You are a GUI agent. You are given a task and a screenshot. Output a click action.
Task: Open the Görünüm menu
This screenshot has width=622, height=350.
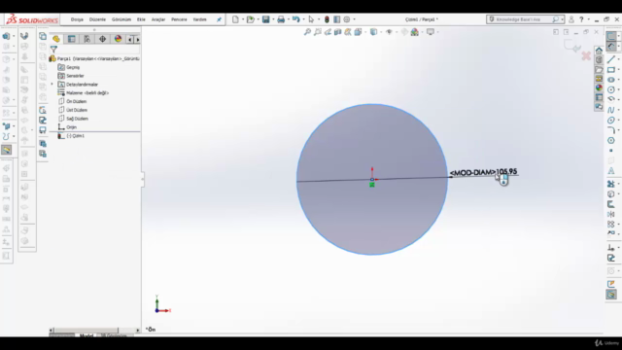(121, 19)
